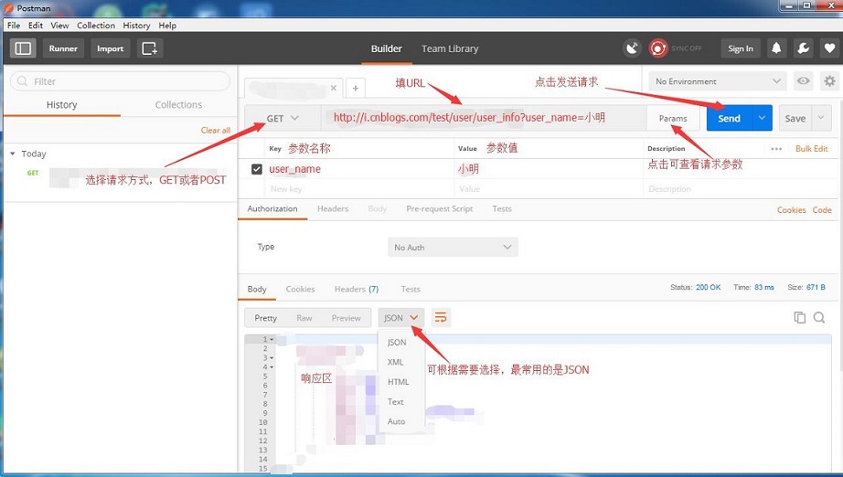Screen dimensions: 843x477
Task: Open the request Headers tab
Action: coord(333,209)
